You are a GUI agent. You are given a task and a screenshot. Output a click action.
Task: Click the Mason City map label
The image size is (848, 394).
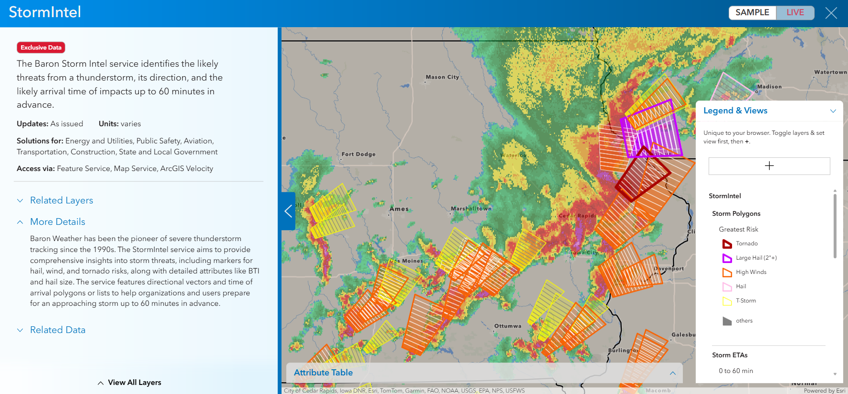click(442, 77)
